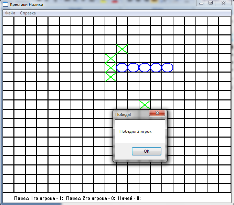The height and width of the screenshot is (205, 234).
Task: Click OK in the Победа dialog
Action: tap(146, 151)
